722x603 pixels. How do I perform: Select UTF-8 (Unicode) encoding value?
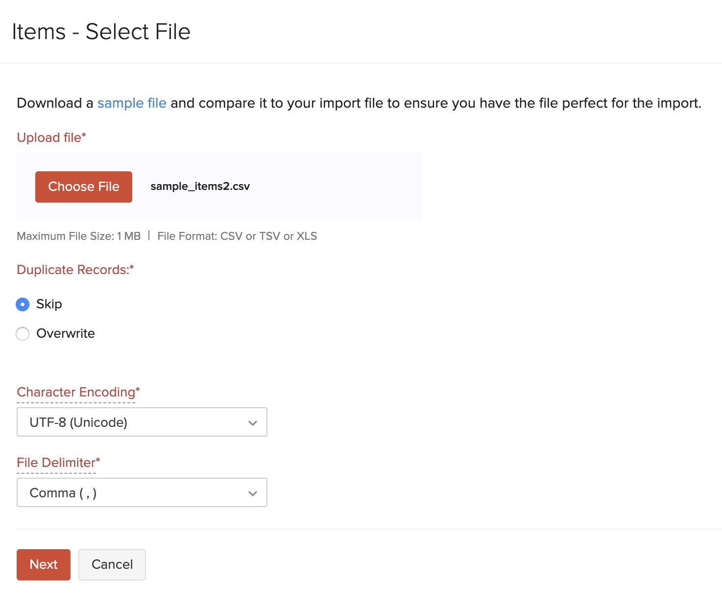(78, 422)
